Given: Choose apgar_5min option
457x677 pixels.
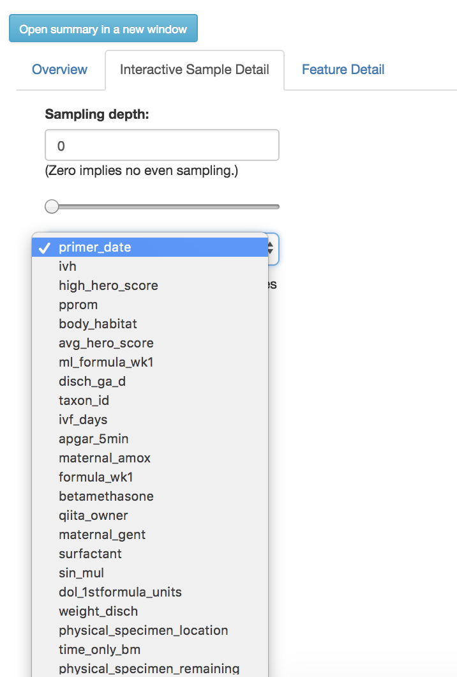Looking at the screenshot, I should click(x=93, y=439).
